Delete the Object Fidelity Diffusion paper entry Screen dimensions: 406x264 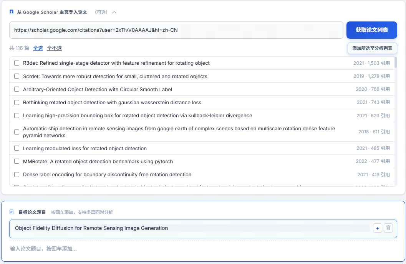[x=388, y=228]
